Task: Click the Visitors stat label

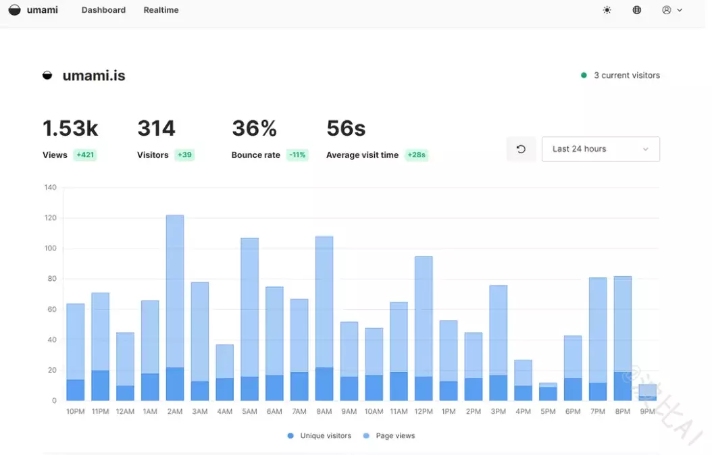Action: (153, 155)
